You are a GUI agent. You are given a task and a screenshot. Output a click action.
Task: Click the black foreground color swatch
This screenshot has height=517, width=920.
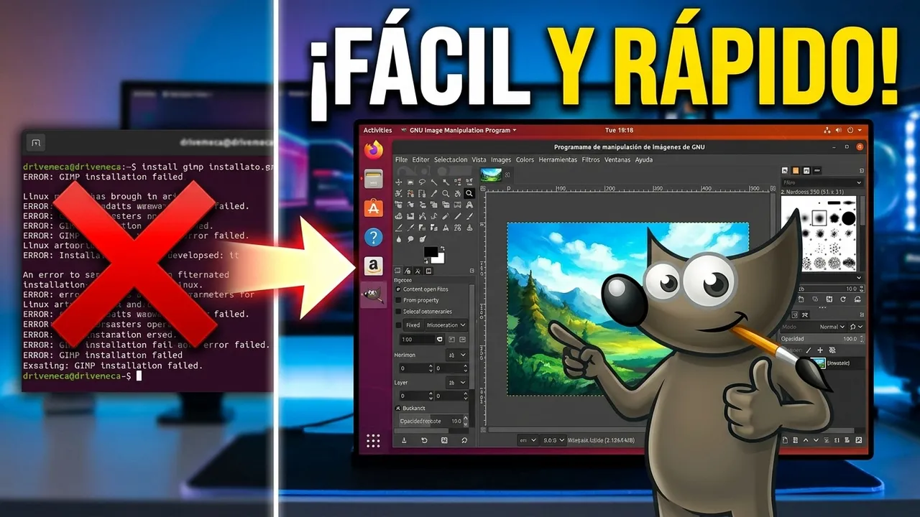coord(431,252)
